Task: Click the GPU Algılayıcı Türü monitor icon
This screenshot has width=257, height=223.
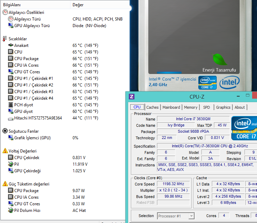Action: click(11, 25)
